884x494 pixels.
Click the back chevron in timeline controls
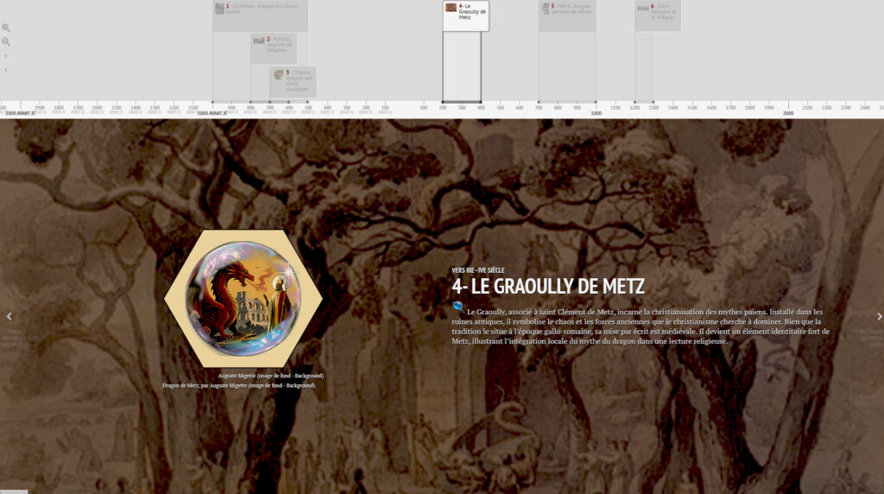click(6, 70)
